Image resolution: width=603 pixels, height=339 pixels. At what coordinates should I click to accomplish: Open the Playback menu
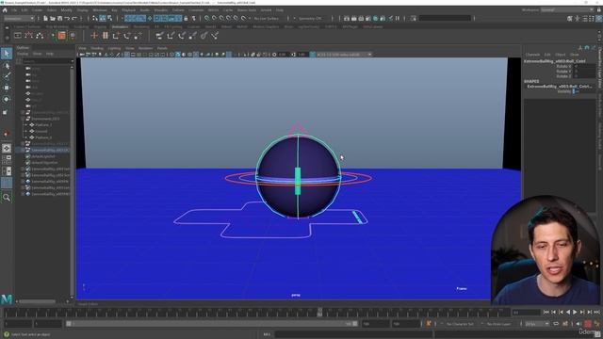click(129, 10)
